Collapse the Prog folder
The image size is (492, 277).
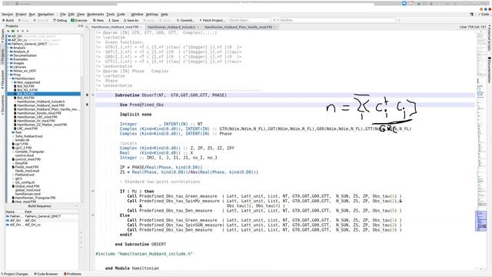(x=8, y=75)
